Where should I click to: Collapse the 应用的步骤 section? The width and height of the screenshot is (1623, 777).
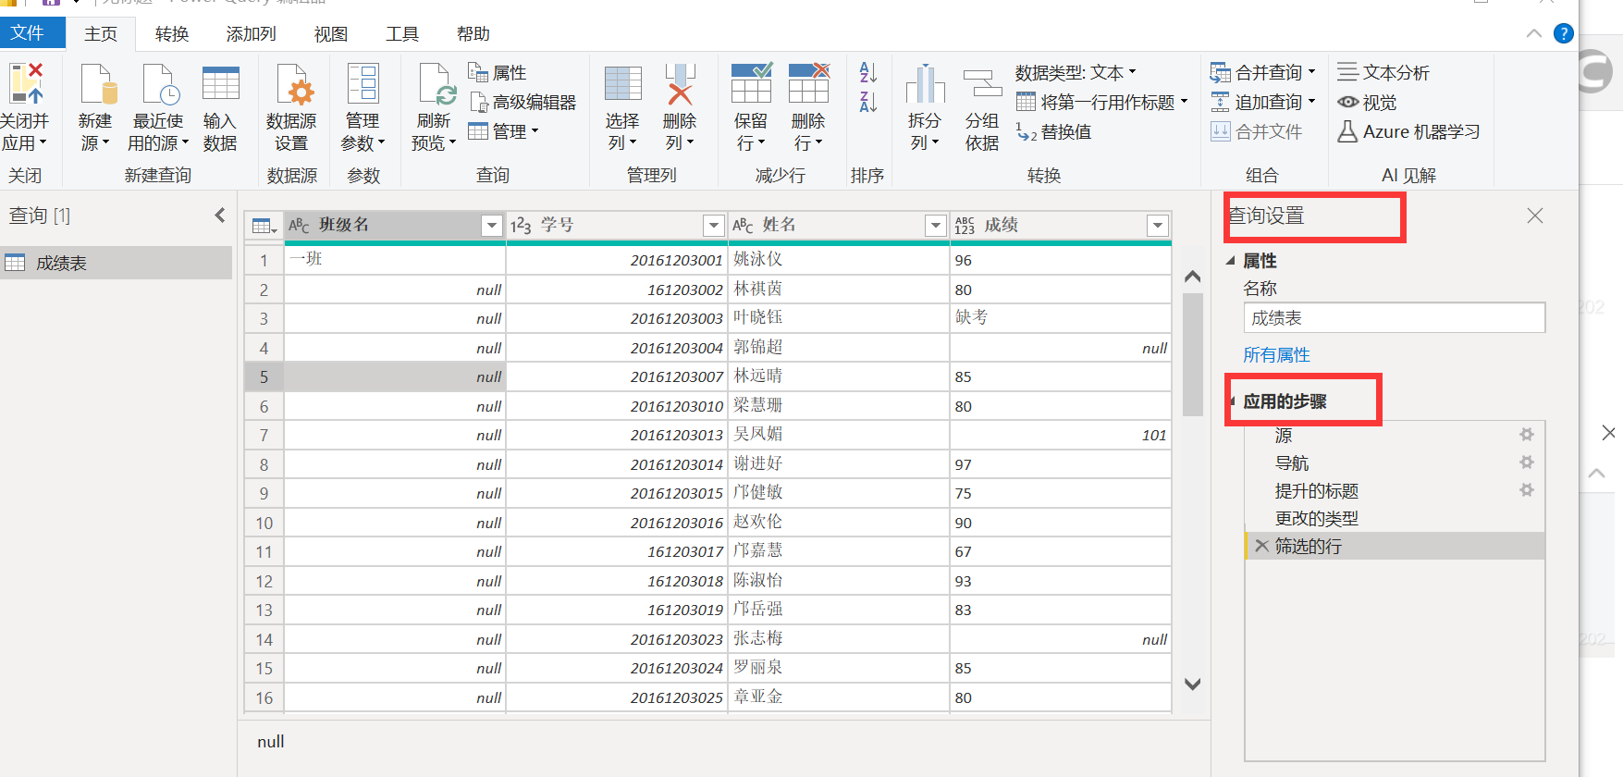click(1234, 401)
